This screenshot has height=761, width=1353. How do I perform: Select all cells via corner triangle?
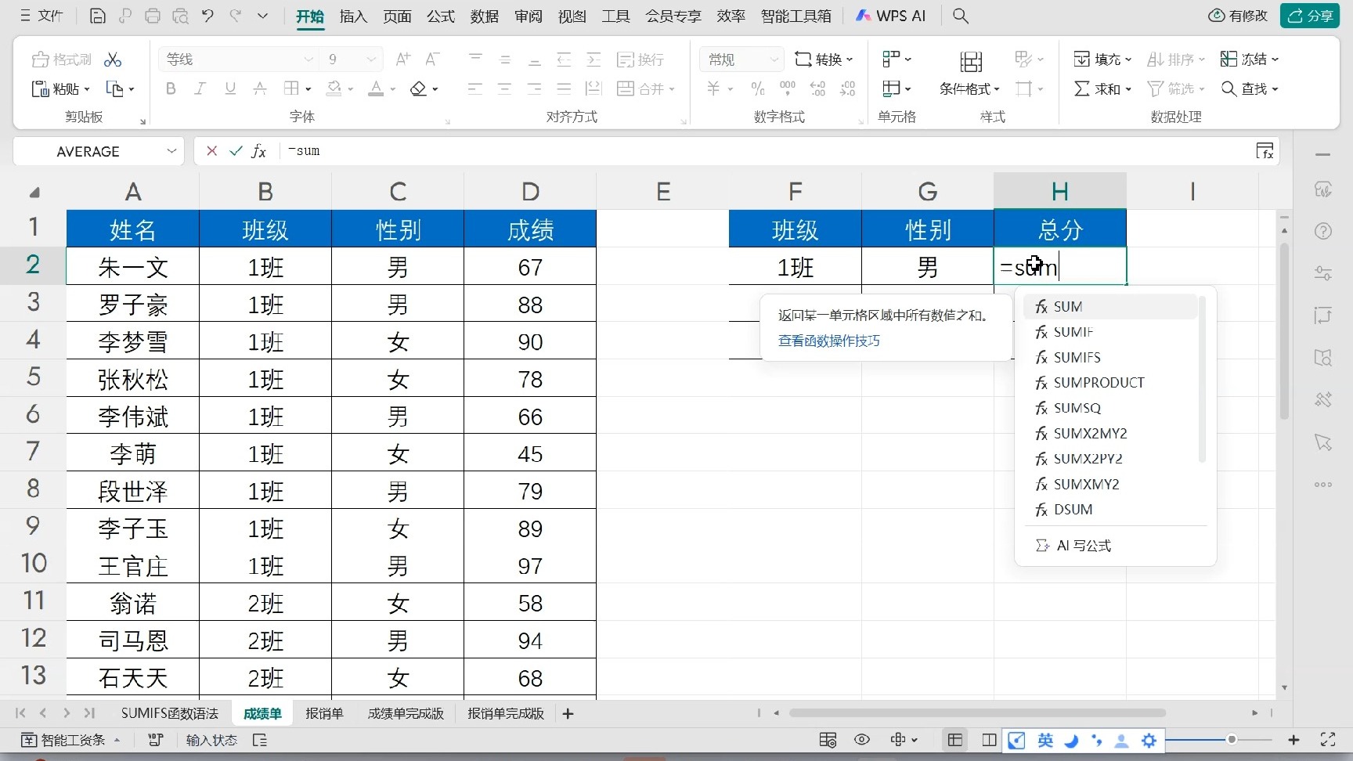(x=34, y=192)
